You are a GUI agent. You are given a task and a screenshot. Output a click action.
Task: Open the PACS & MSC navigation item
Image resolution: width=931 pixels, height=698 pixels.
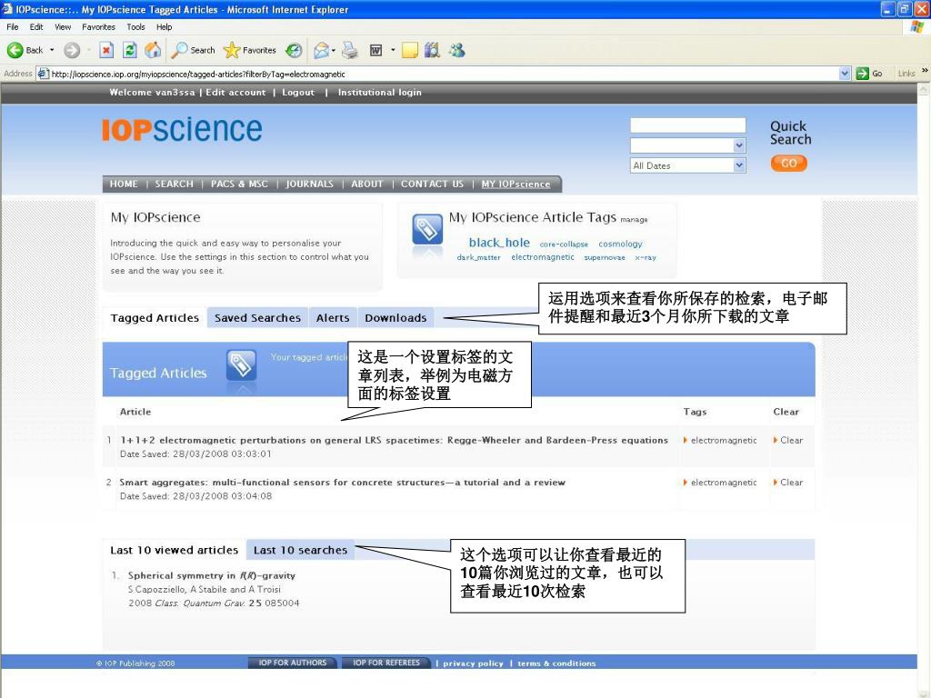[239, 184]
